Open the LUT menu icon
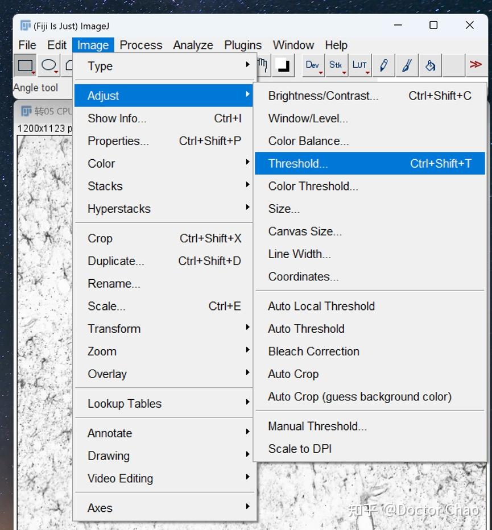This screenshot has height=530, width=492. pyautogui.click(x=360, y=65)
